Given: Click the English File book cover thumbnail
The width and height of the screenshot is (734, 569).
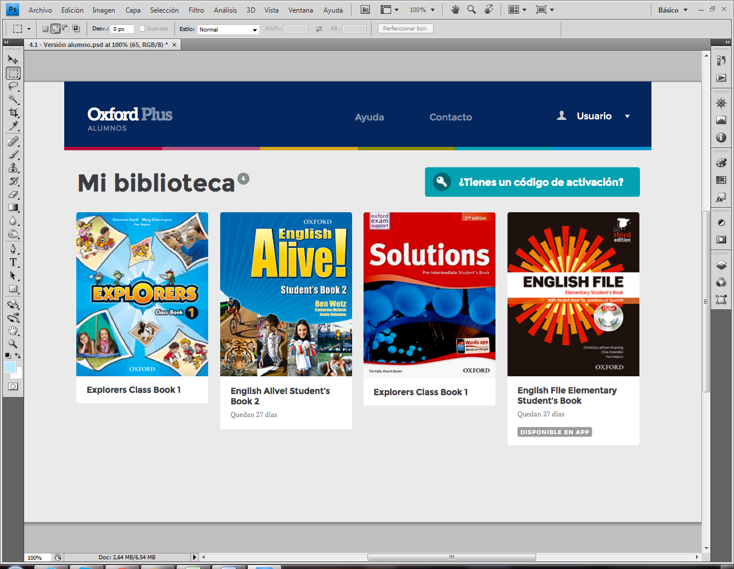Looking at the screenshot, I should pyautogui.click(x=573, y=294).
